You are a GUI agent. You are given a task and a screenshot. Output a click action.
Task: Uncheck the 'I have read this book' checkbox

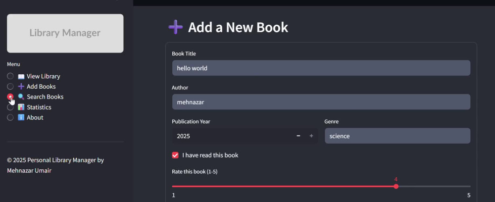coord(175,155)
